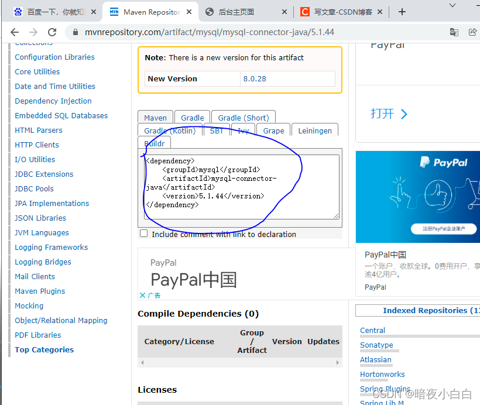
Task: Open JDBC Extensions category
Action: 44,174
